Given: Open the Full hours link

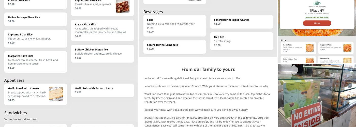Looking at the screenshot, I should click(x=322, y=7).
